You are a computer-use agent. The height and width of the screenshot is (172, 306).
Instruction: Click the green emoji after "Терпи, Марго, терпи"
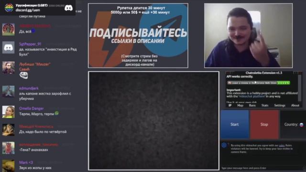point(57,113)
